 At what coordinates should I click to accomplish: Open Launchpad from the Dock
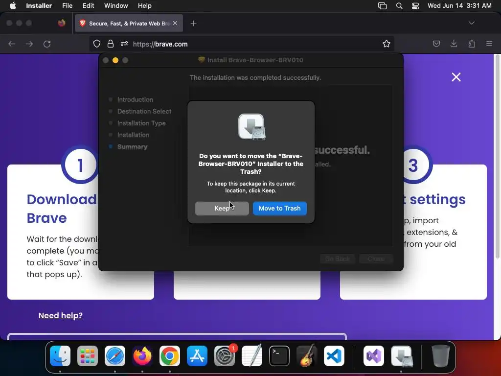tap(88, 356)
